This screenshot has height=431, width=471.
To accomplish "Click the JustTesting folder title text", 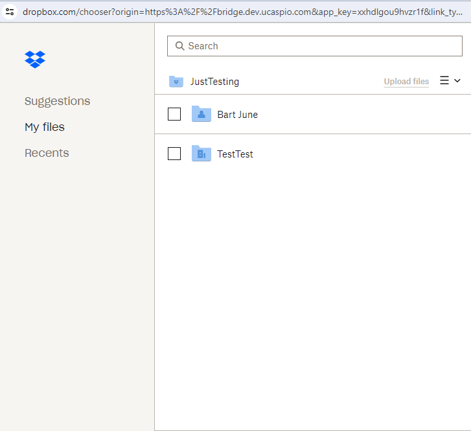I will pyautogui.click(x=214, y=82).
